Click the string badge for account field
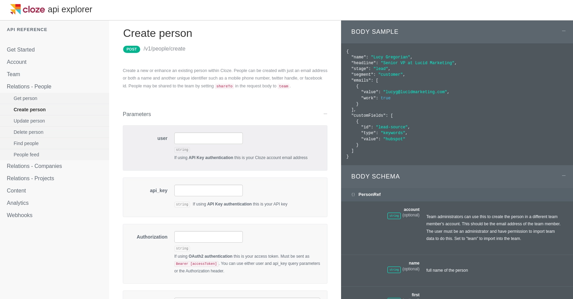This screenshot has height=299, width=573. [394, 216]
